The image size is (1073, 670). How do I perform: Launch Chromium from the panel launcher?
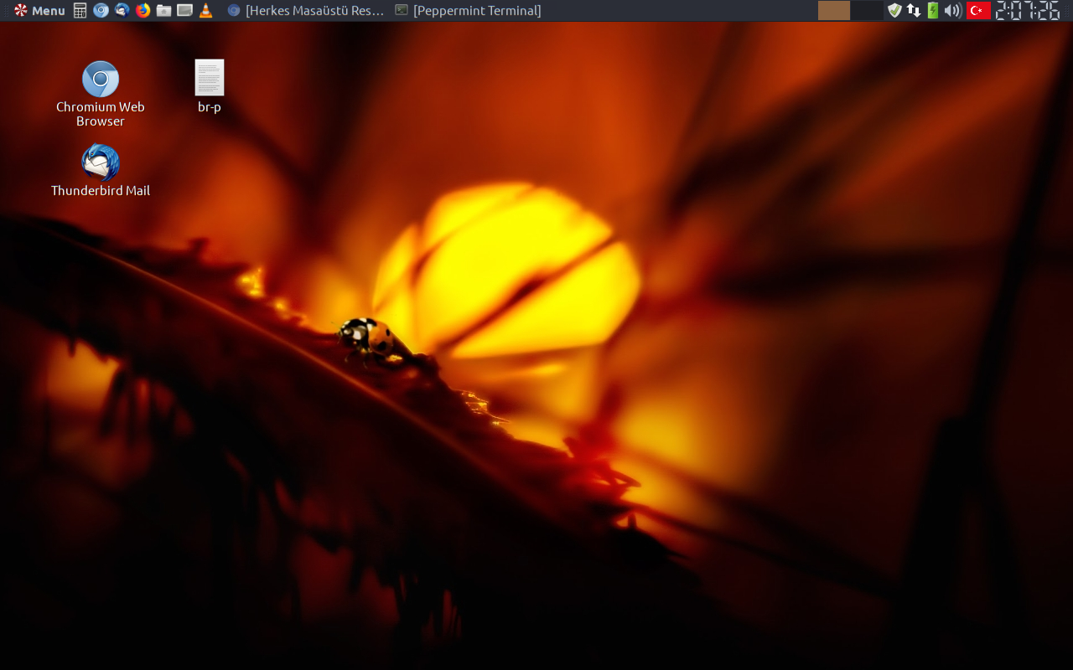point(101,10)
